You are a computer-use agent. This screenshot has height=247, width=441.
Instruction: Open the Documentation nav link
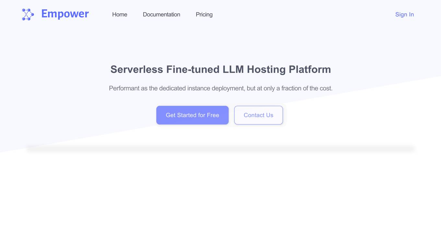coord(161,15)
